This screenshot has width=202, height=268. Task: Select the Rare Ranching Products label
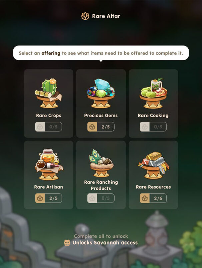click(x=101, y=185)
